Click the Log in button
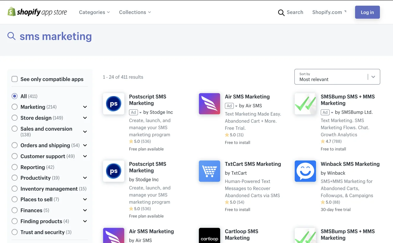Viewport: 393px width, 243px height. tap(367, 12)
